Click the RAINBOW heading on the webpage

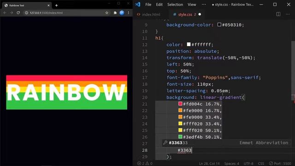[x=66, y=92]
